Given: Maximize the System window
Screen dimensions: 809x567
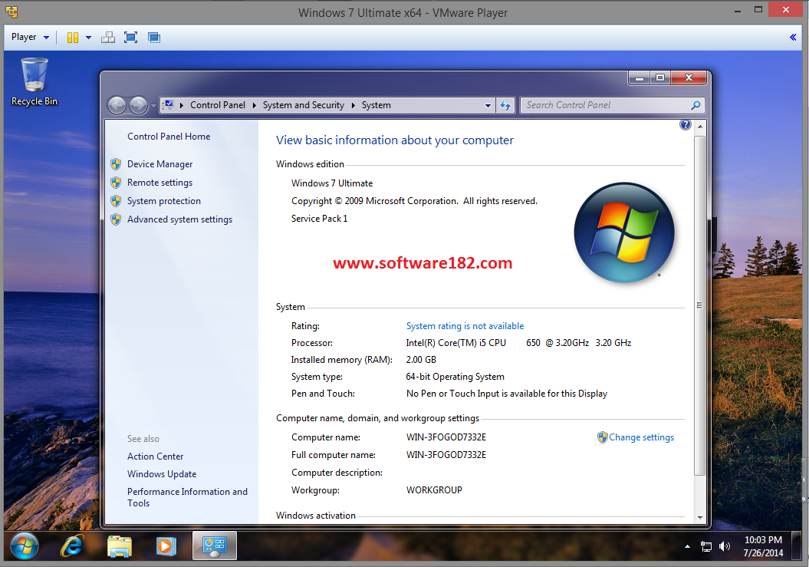Looking at the screenshot, I should pos(660,78).
